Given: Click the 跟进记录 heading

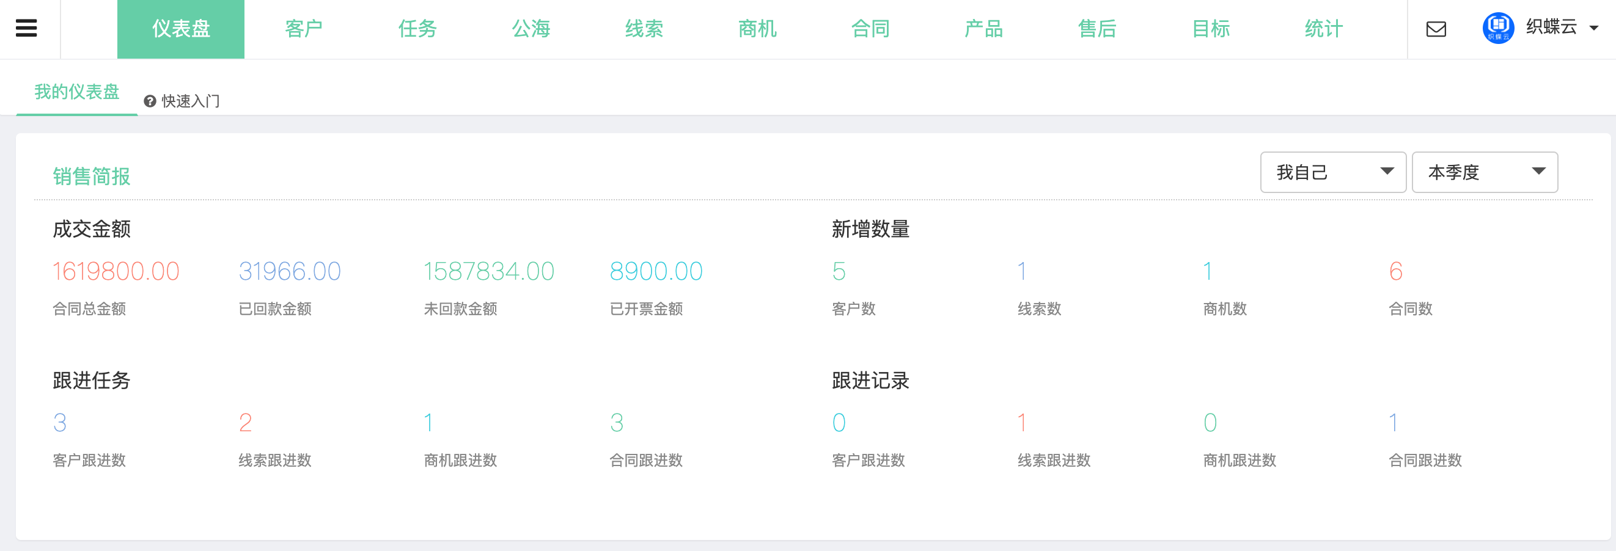Looking at the screenshot, I should click(x=871, y=381).
